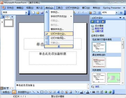Choose 幻灯片版式(L)... from Format menu
The height and width of the screenshot is (98, 126).
[59, 38]
